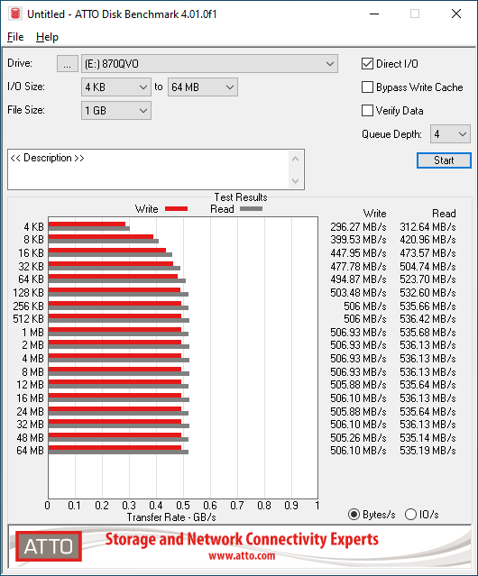Open the File menu
Image resolution: width=478 pixels, height=576 pixels.
[x=15, y=37]
